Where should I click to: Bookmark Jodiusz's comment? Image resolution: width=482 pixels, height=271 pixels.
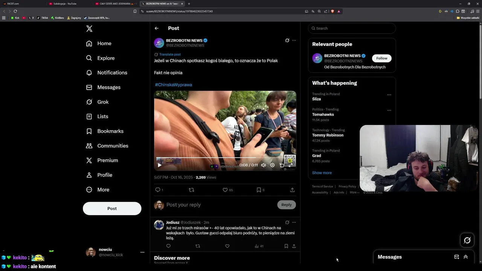coord(286,246)
